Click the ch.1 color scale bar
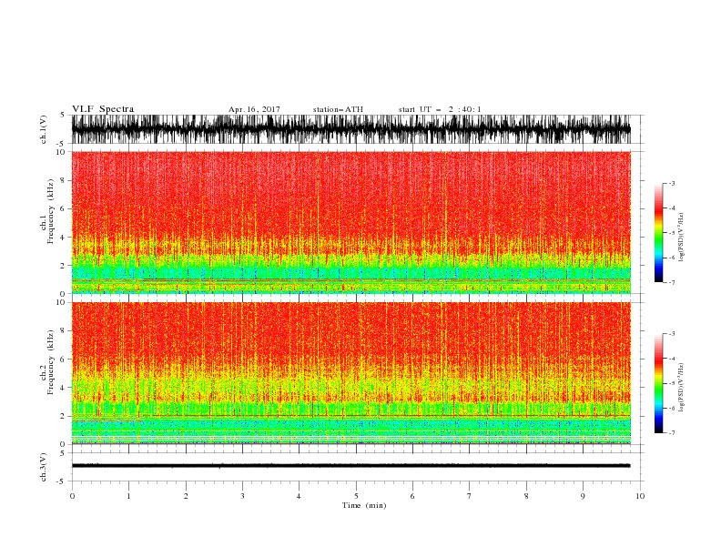721x557 pixels. click(x=658, y=233)
